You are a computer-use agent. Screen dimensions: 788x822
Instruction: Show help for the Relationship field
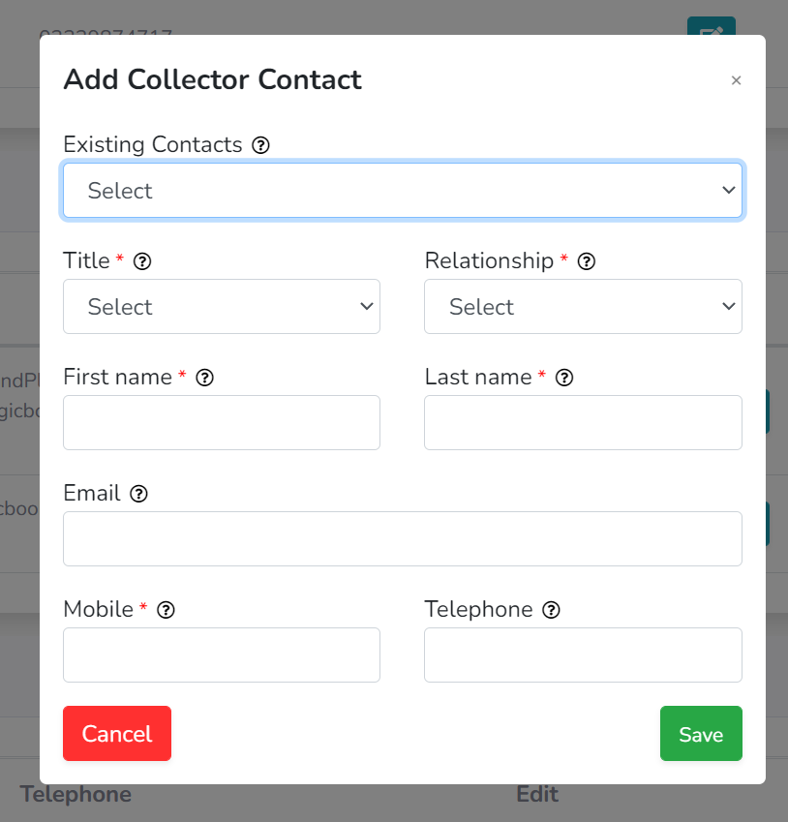coord(586,261)
